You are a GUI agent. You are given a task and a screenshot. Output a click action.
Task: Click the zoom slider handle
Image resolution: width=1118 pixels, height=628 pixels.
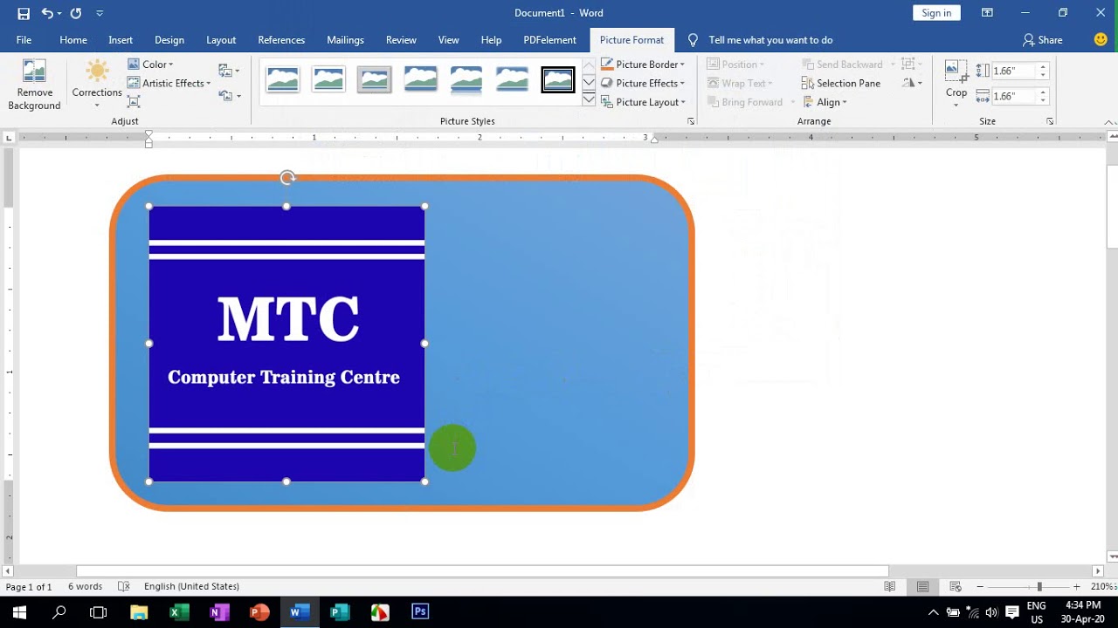[1039, 587]
